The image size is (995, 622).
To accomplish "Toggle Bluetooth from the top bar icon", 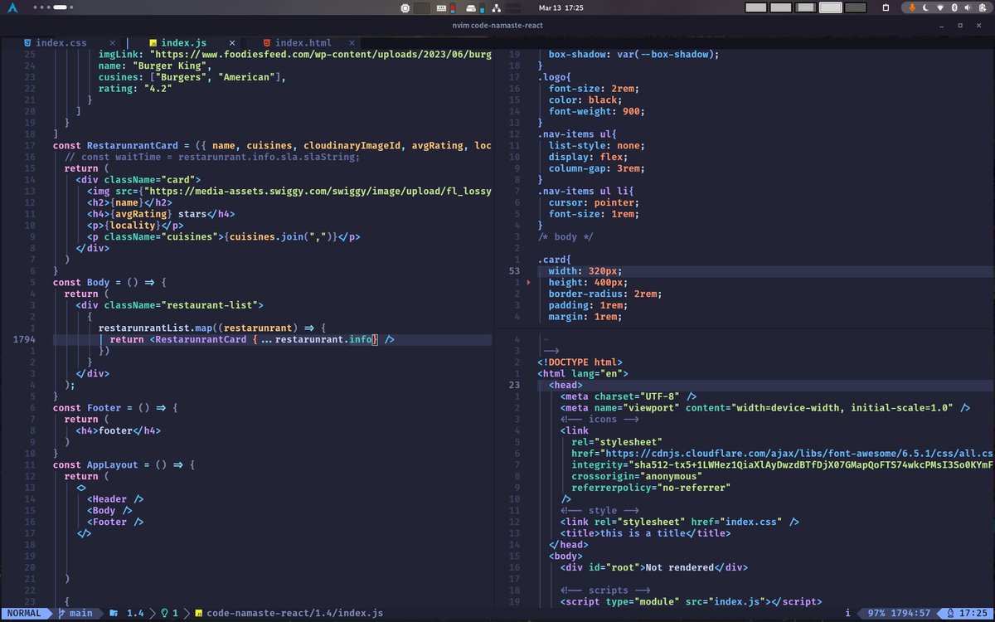I will [x=954, y=7].
